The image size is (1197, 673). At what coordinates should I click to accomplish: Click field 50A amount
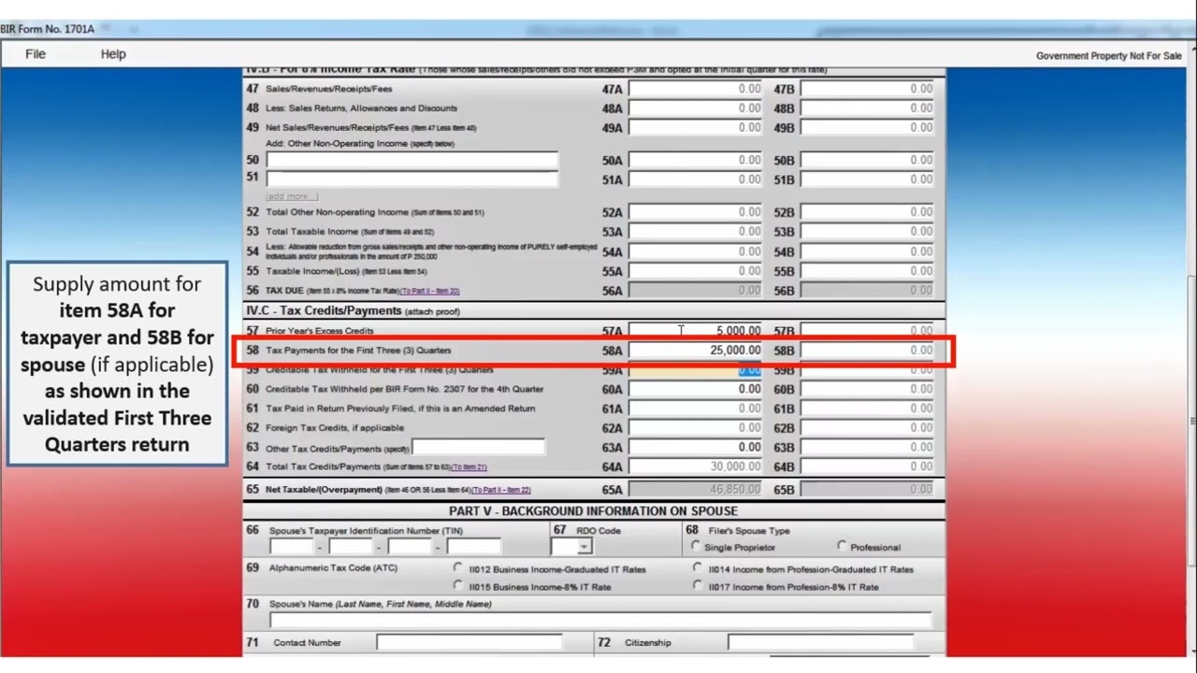click(x=697, y=161)
